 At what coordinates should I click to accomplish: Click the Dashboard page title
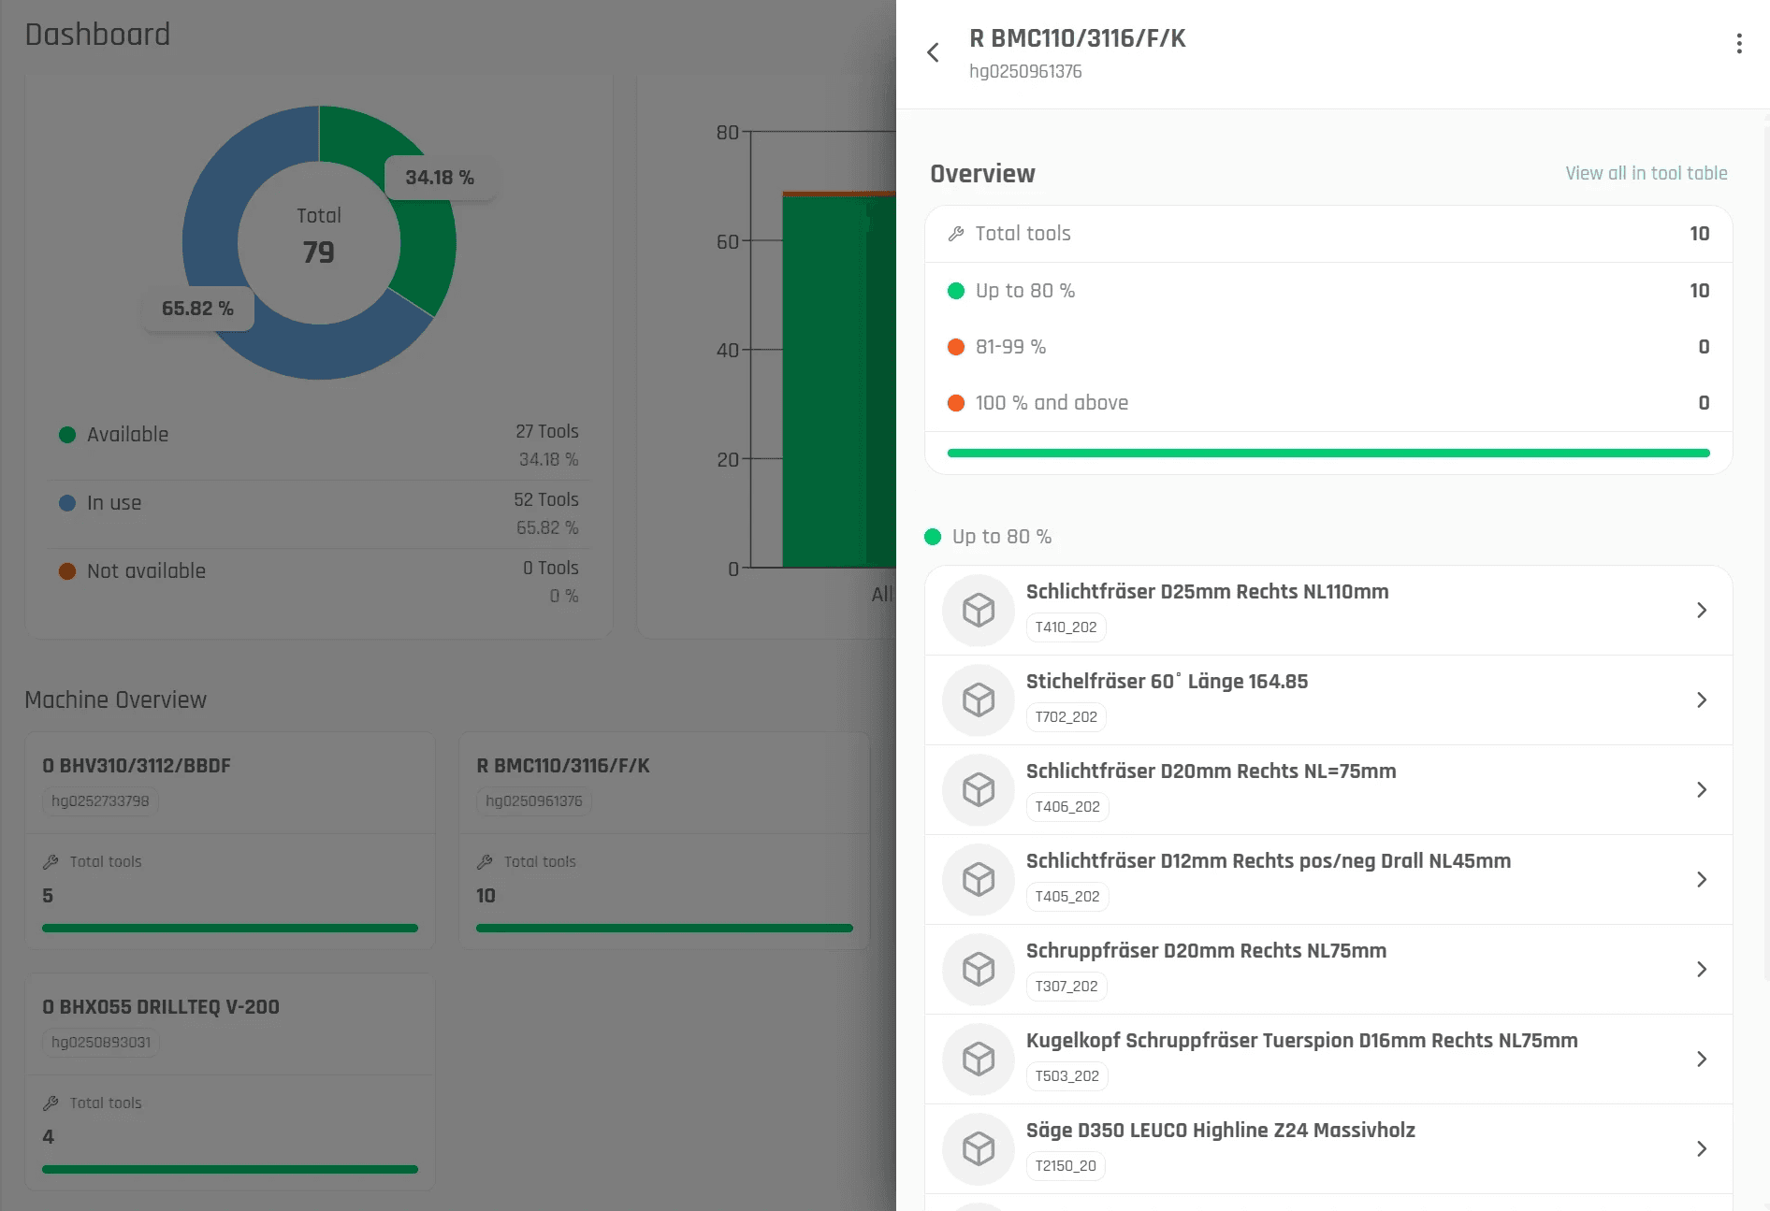97,35
